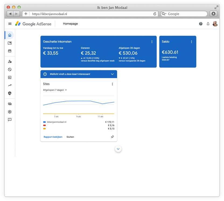Open the Reports bar chart icon
Viewport: 224px width, 201px height.
10,78
